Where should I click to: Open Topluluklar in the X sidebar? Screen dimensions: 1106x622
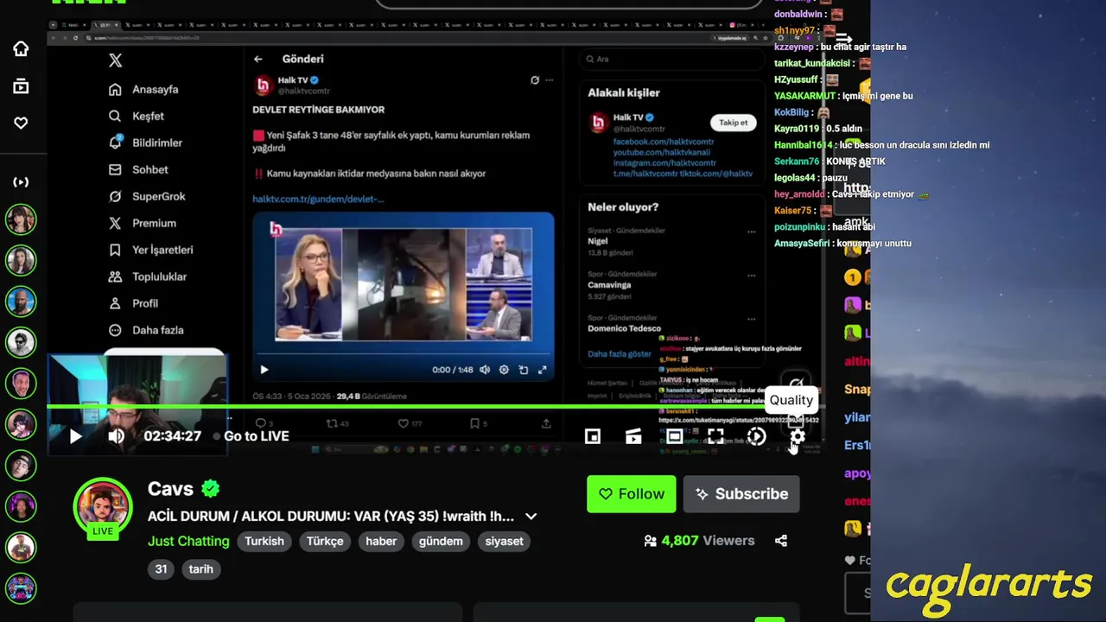click(148, 277)
